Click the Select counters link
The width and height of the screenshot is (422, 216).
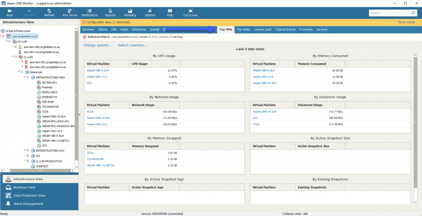[132, 45]
